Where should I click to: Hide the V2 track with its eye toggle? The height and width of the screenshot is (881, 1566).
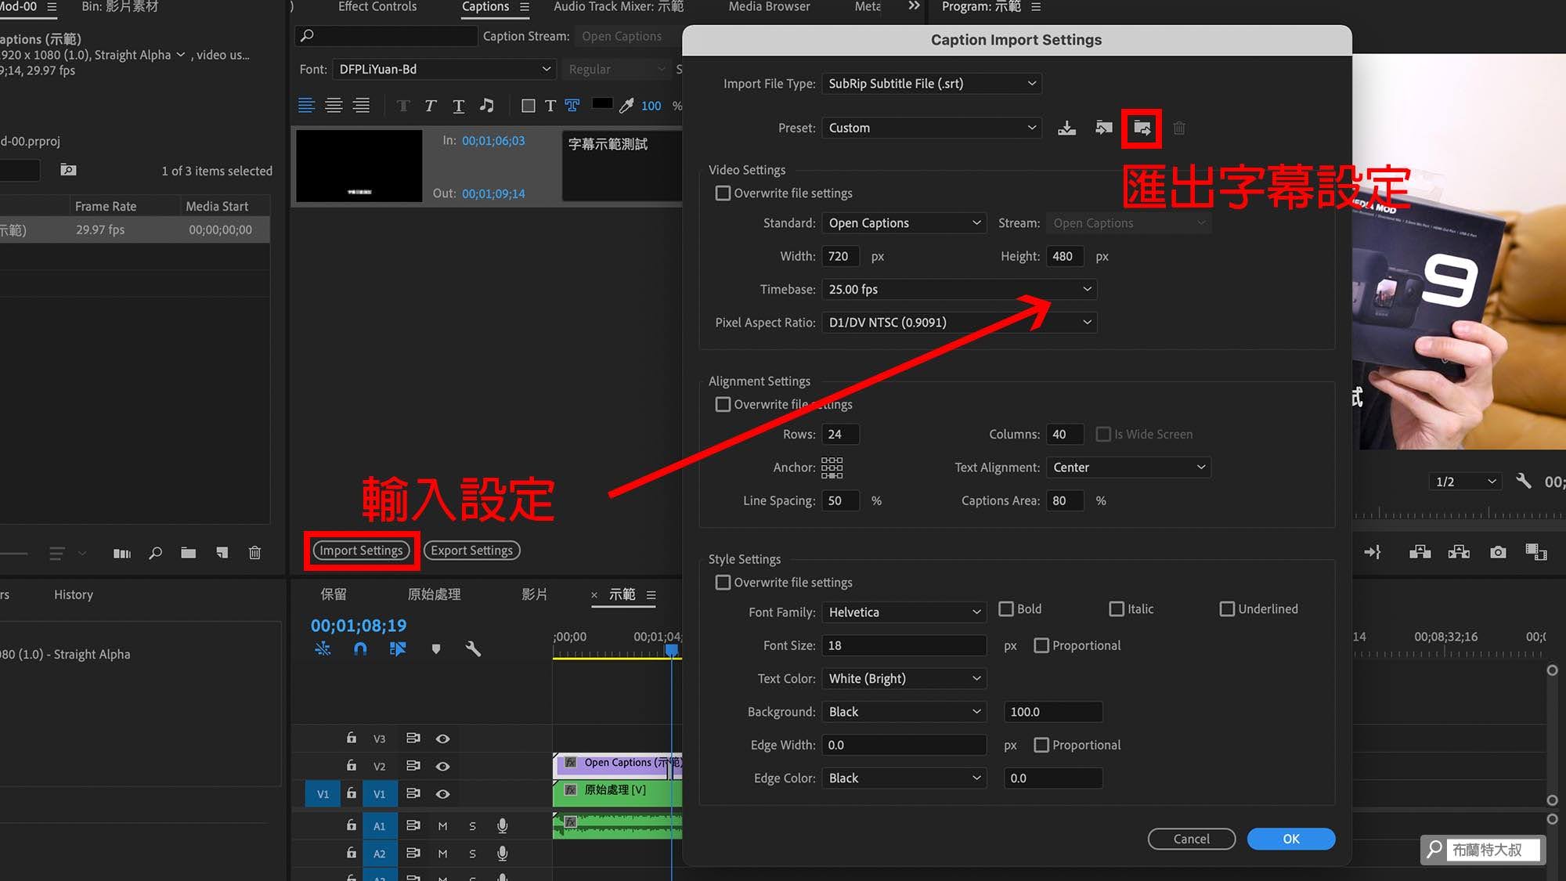pyautogui.click(x=442, y=766)
